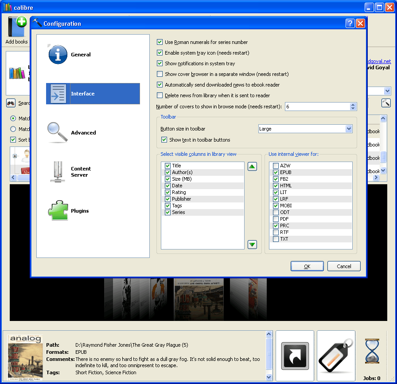Click the Configuration dialog help button
Screen dimensions: 397x384
[350, 23]
